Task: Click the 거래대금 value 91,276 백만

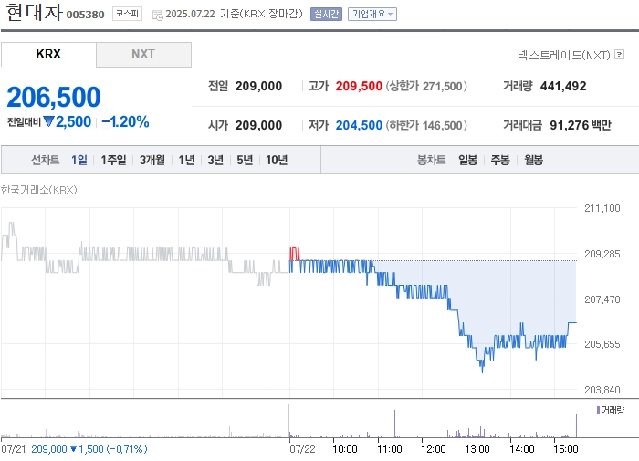Action: tap(581, 125)
